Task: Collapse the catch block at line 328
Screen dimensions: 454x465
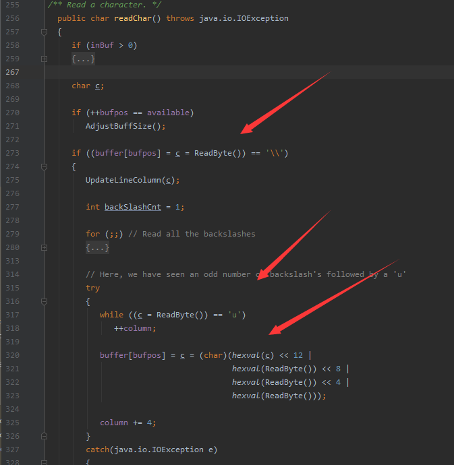Action: tap(44, 462)
